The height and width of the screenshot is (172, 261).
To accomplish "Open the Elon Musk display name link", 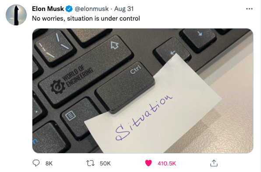I will coord(48,9).
